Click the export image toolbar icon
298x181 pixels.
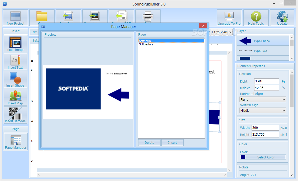point(95,16)
